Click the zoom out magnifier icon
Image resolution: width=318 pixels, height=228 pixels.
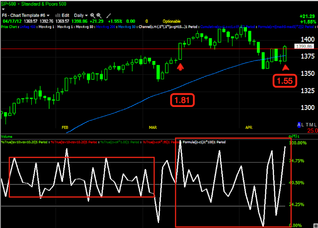click(x=99, y=15)
